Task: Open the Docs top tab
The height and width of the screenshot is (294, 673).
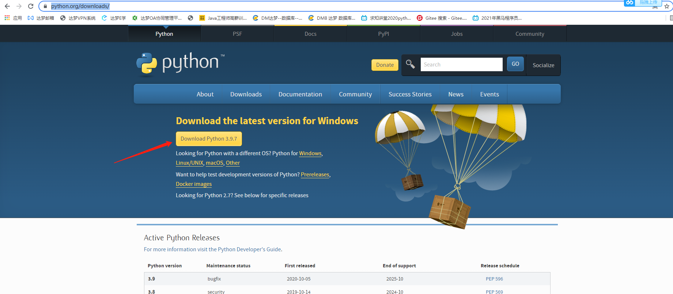Action: pyautogui.click(x=311, y=34)
